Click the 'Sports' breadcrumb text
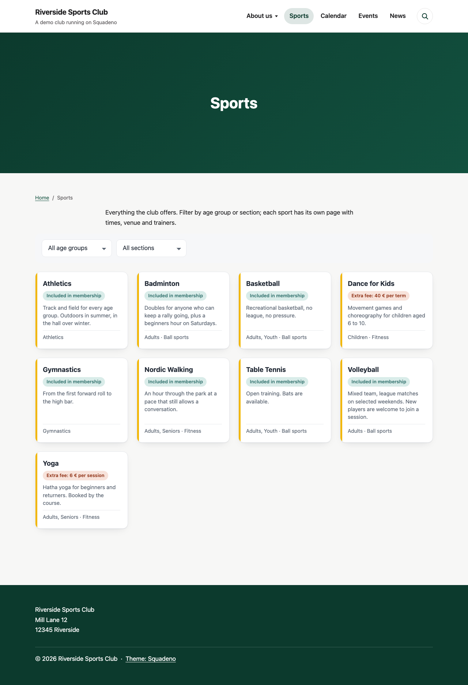 65,198
